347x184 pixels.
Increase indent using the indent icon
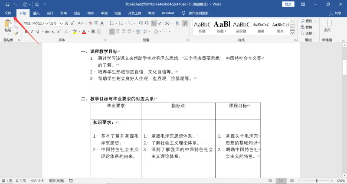point(146,23)
